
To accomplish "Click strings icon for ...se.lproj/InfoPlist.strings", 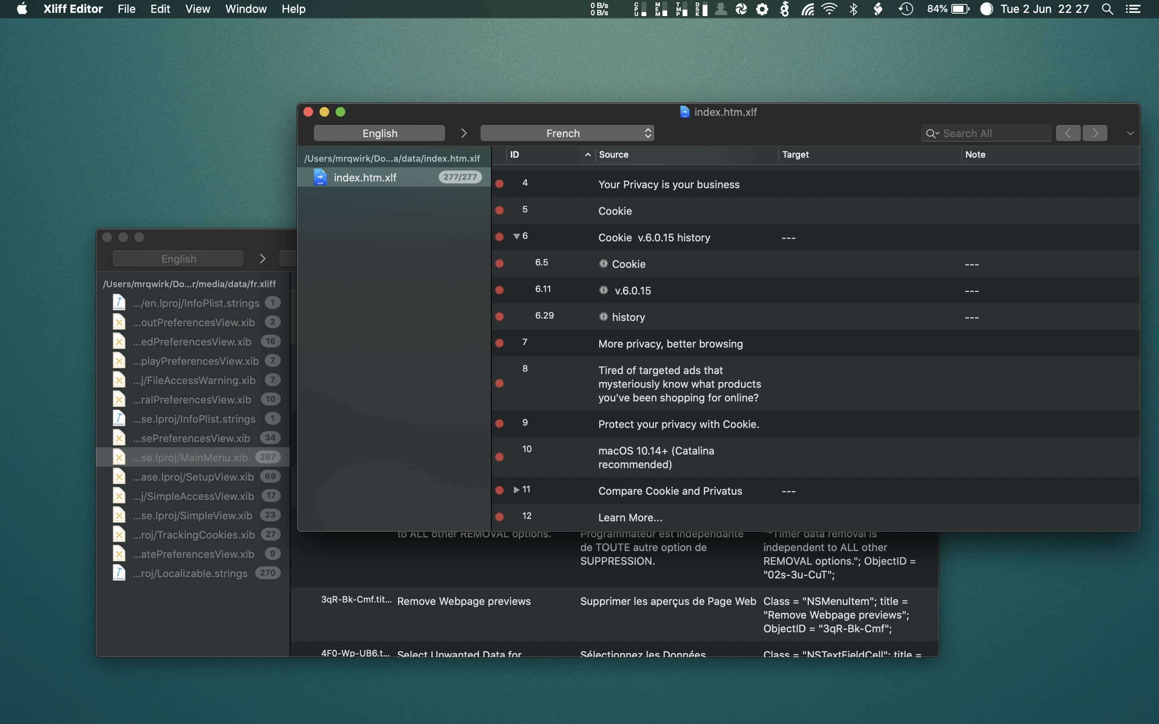I will [119, 418].
